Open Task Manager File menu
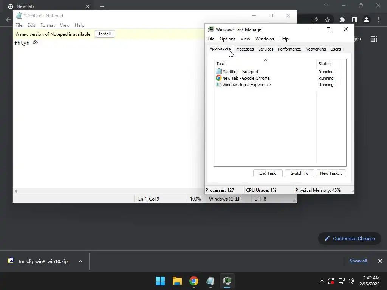 point(211,39)
